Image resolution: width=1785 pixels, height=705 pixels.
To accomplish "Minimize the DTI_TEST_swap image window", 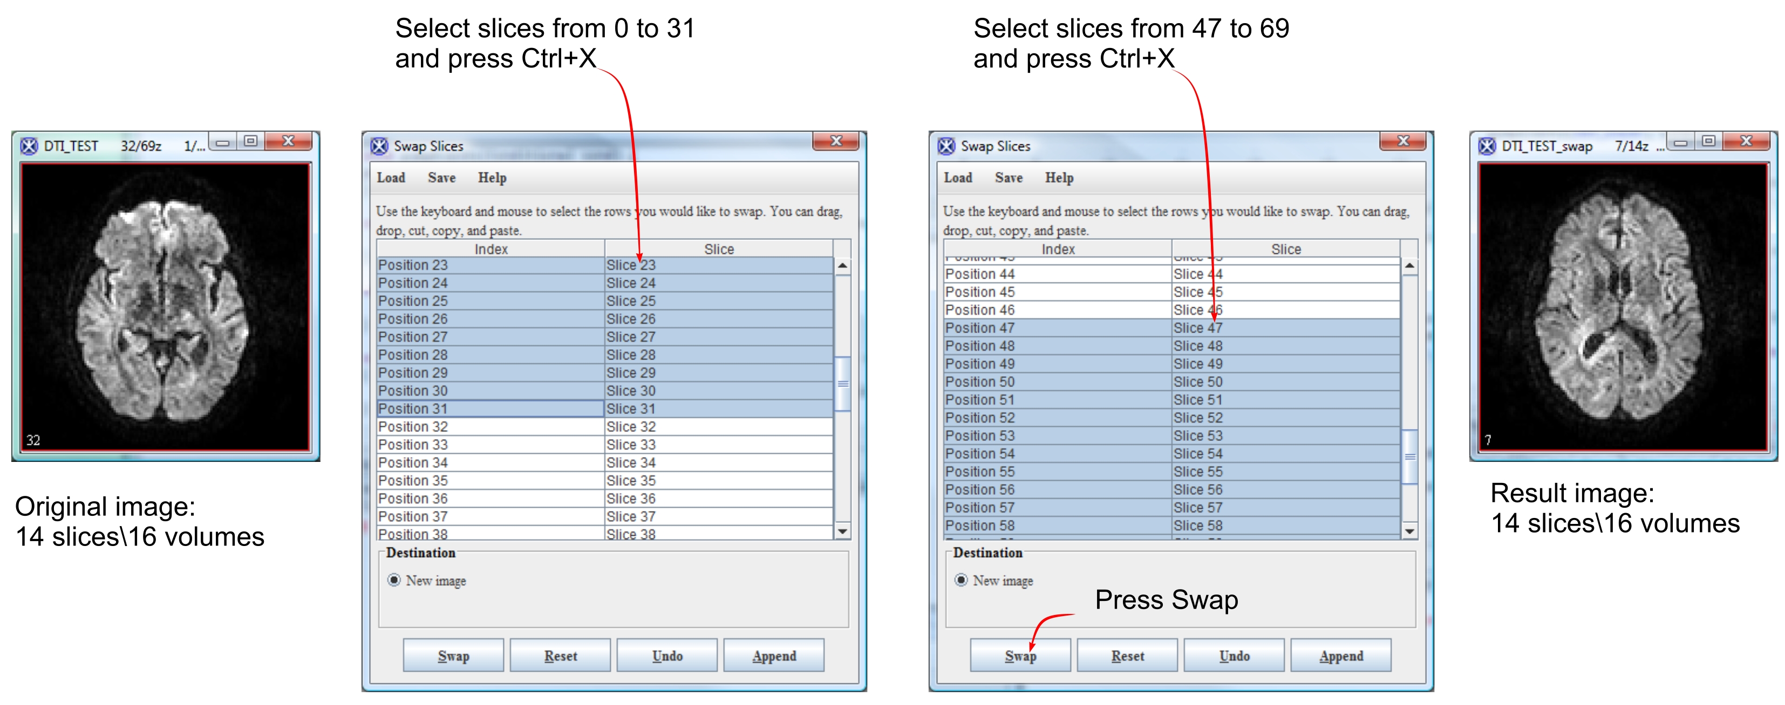I will [x=1680, y=142].
